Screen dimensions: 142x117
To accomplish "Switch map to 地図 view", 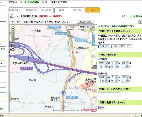I will point(72,27).
